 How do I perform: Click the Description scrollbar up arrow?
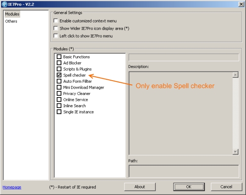235,75
